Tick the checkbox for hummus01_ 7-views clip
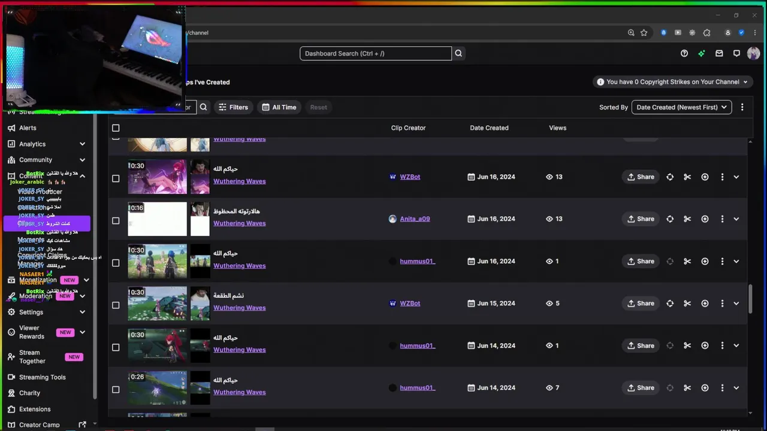The width and height of the screenshot is (767, 431). 116,389
